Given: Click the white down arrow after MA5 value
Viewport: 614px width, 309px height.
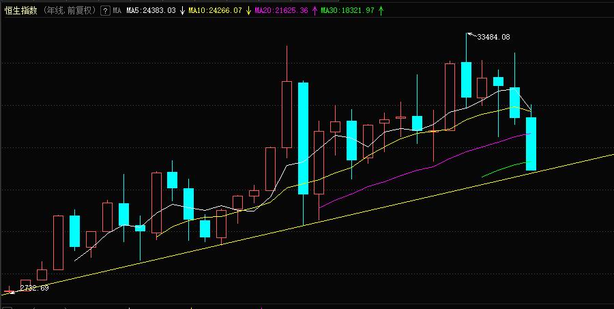Looking at the screenshot, I should click(182, 11).
